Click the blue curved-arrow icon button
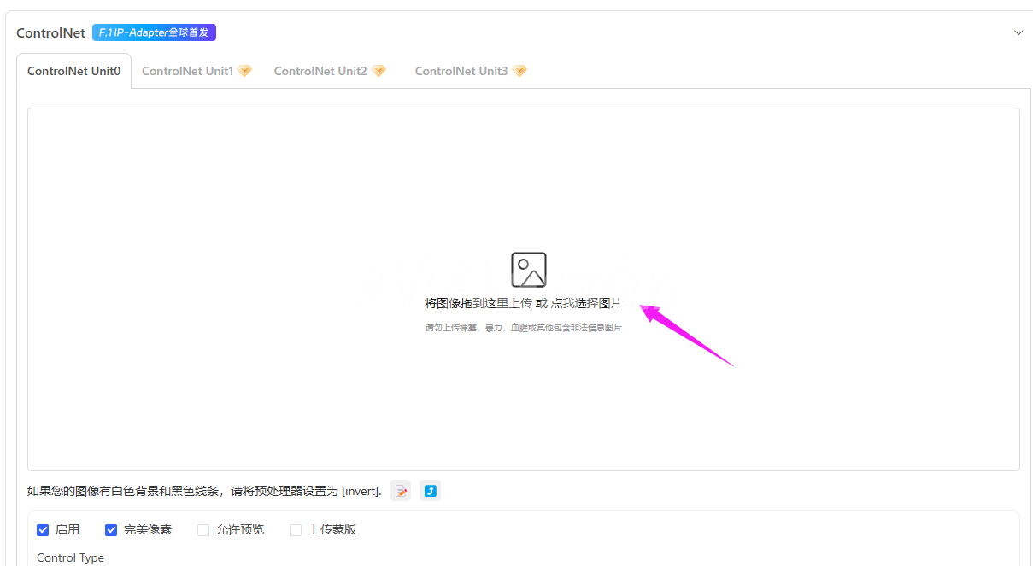 431,491
